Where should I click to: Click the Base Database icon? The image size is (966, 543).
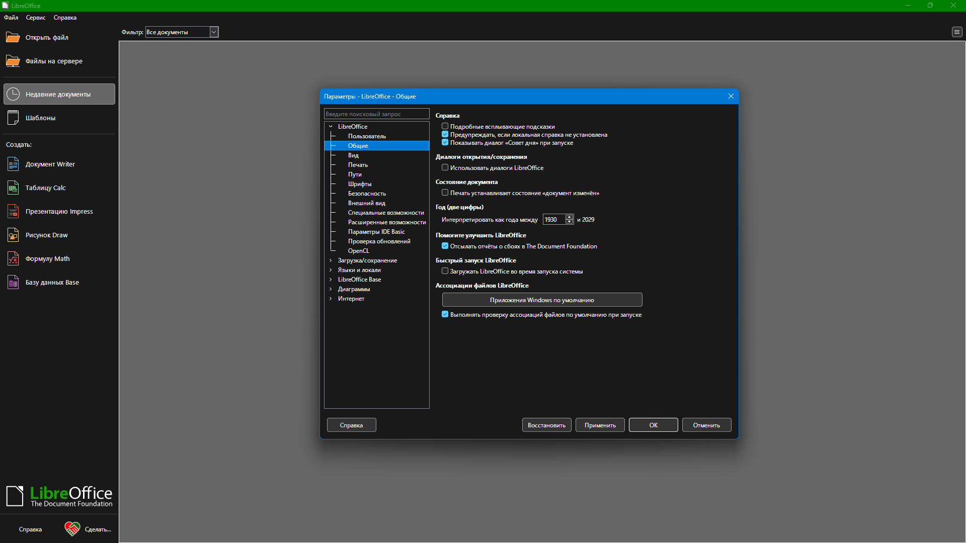(x=13, y=283)
